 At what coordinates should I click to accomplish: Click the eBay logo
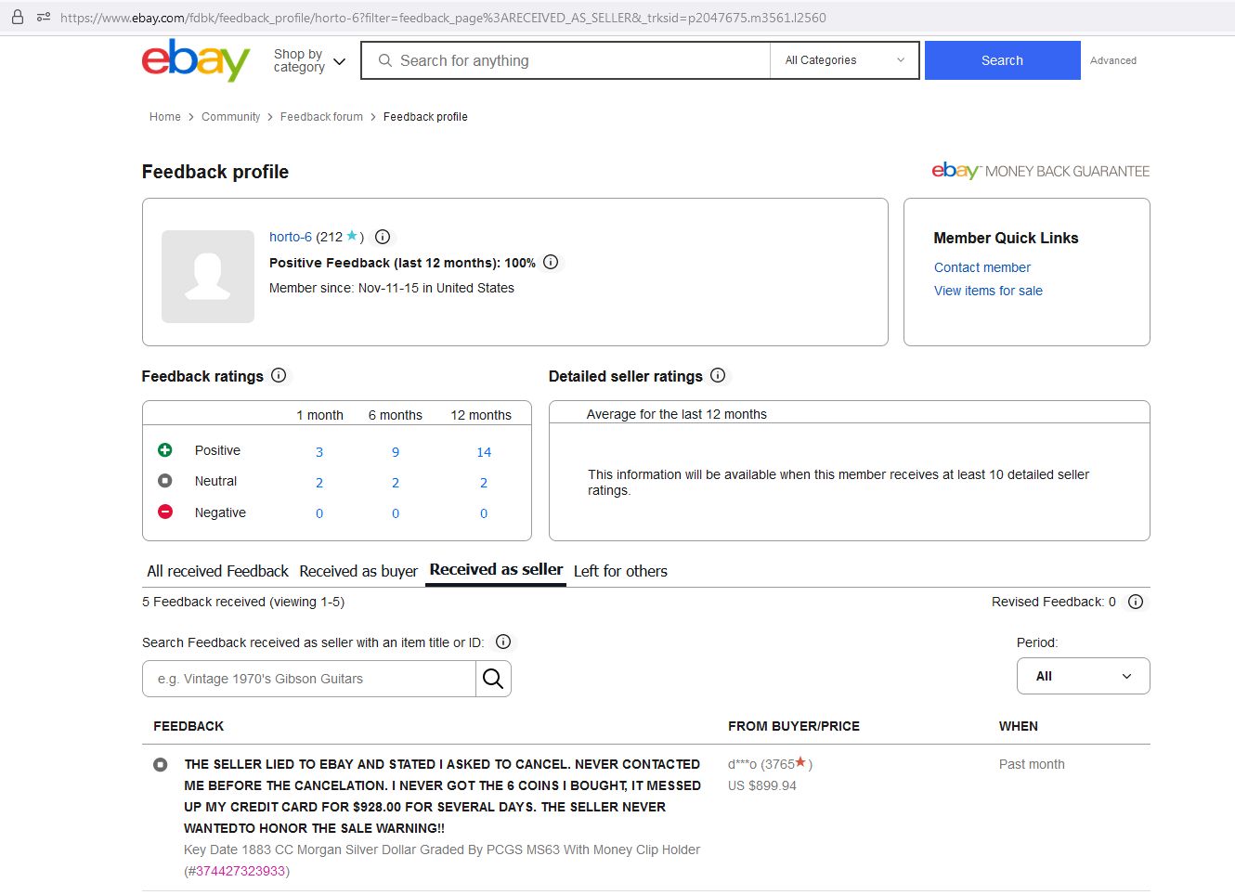coord(196,60)
